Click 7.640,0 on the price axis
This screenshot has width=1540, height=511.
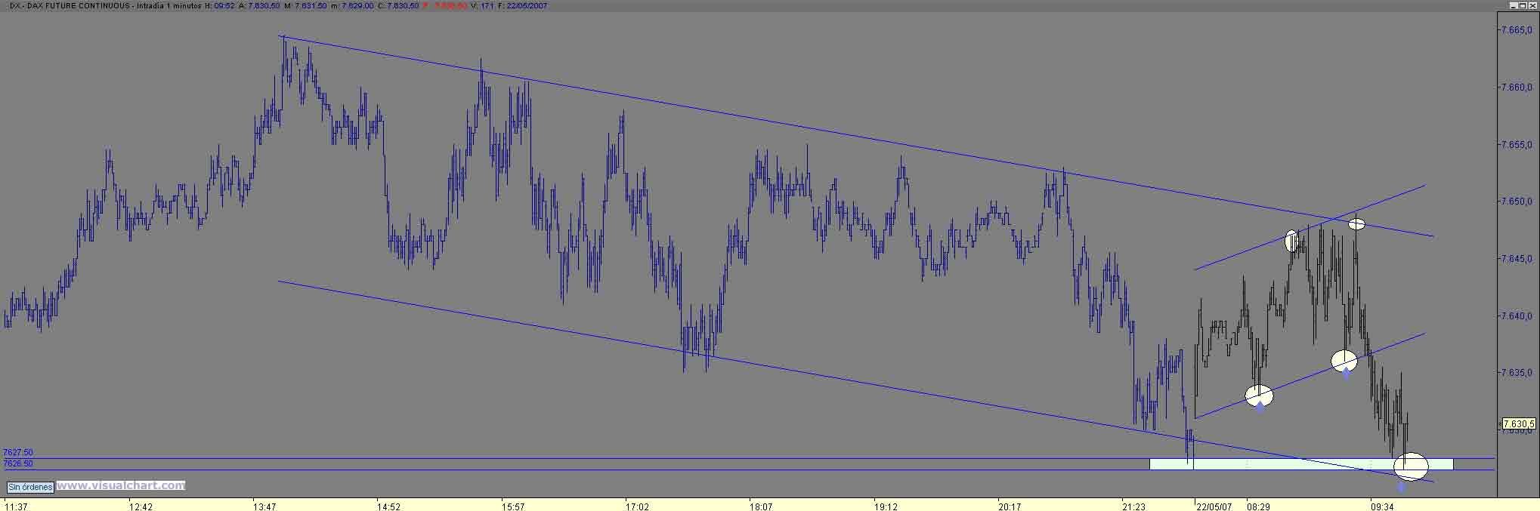(1517, 316)
